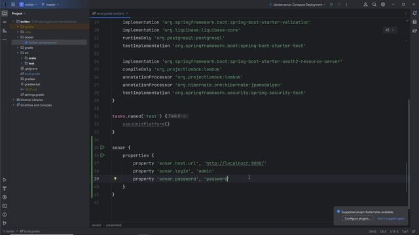Collapse the src folder
The width and height of the screenshot is (419, 235).
point(18,53)
